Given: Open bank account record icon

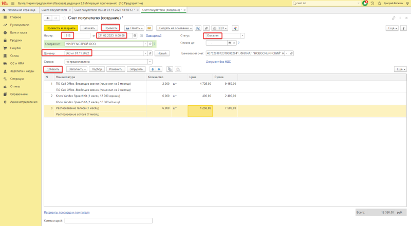Looking at the screenshot, I should 291,53.
